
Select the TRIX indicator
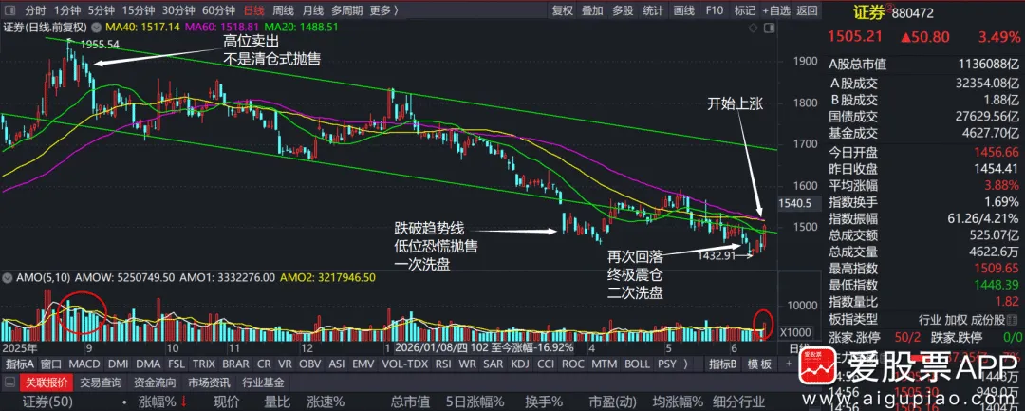click(203, 364)
